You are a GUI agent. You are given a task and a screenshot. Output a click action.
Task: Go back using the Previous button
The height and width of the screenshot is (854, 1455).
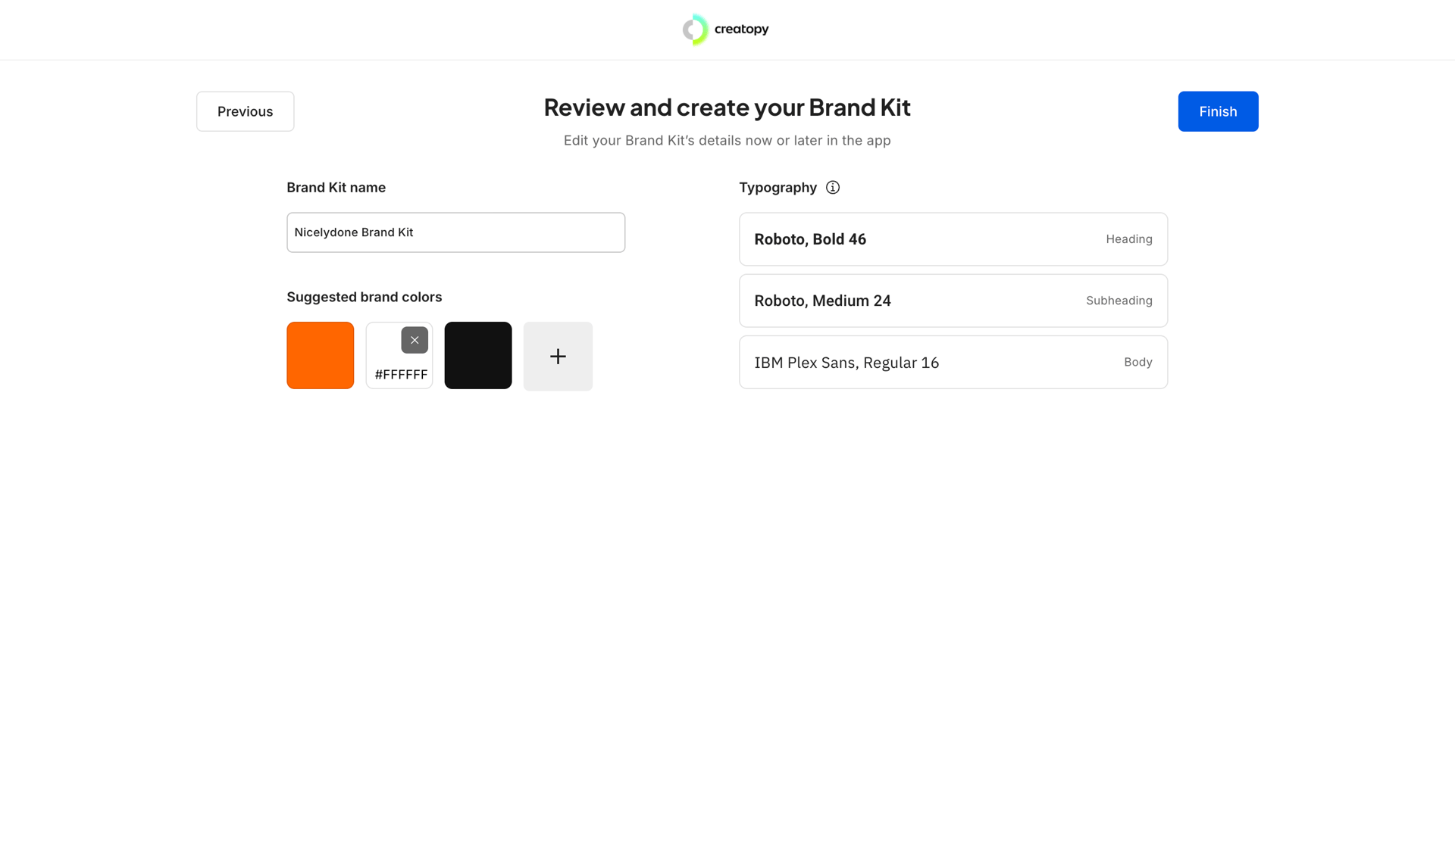[244, 111]
